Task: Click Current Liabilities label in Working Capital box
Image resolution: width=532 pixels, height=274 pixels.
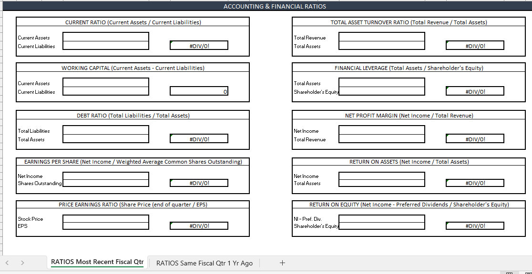Action: click(x=36, y=92)
